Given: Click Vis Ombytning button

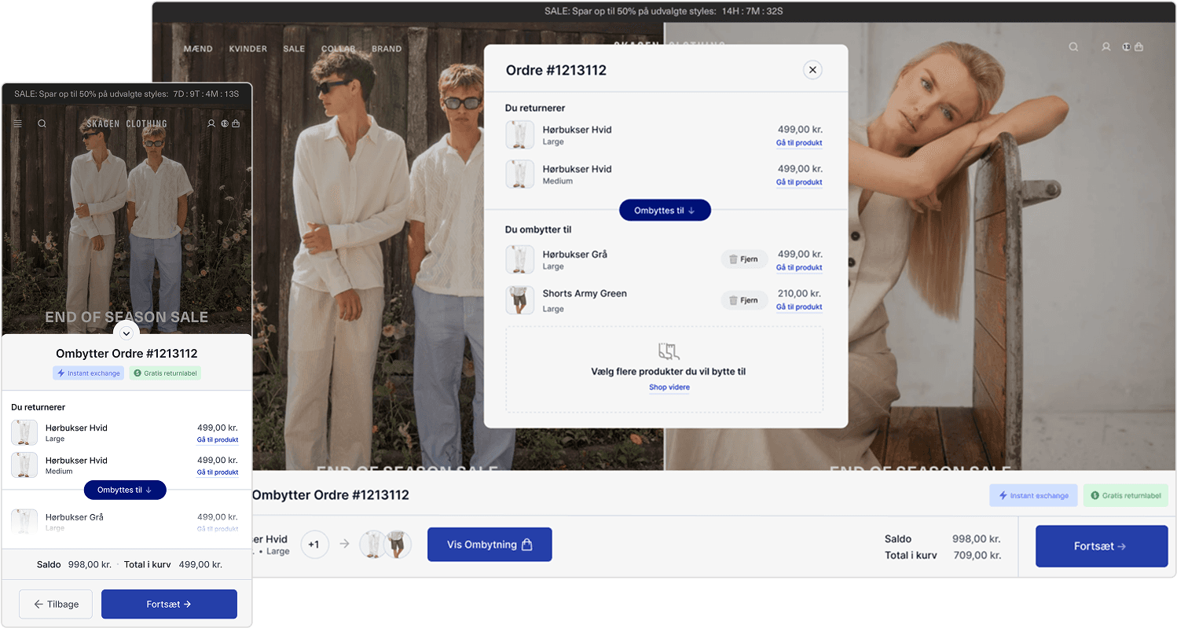Looking at the screenshot, I should coord(489,545).
